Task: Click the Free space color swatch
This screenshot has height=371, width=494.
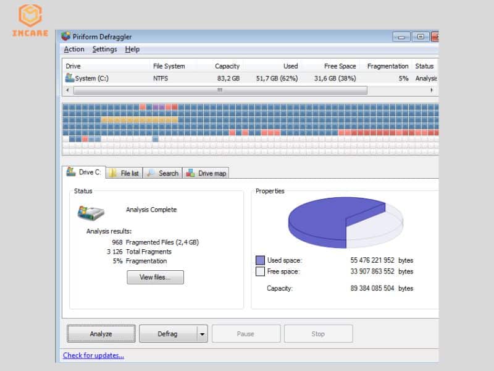Action: [x=260, y=271]
